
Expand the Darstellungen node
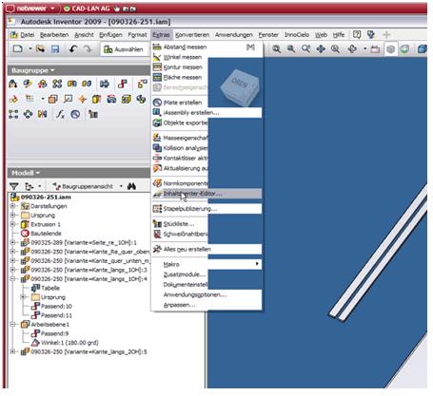(x=12, y=206)
